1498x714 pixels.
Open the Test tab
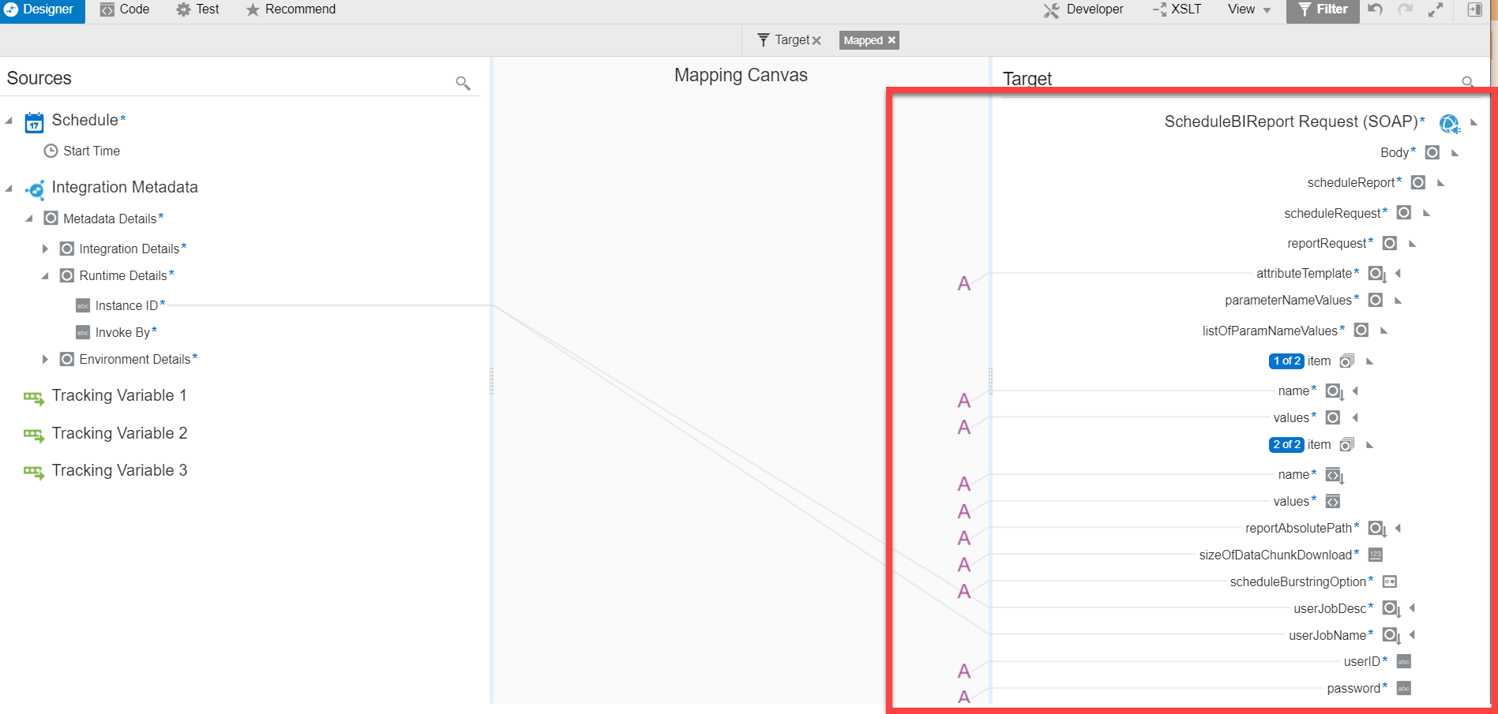coord(197,9)
